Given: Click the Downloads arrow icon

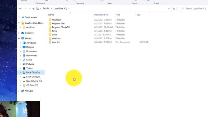Looking at the screenshot, I should 24,56.
